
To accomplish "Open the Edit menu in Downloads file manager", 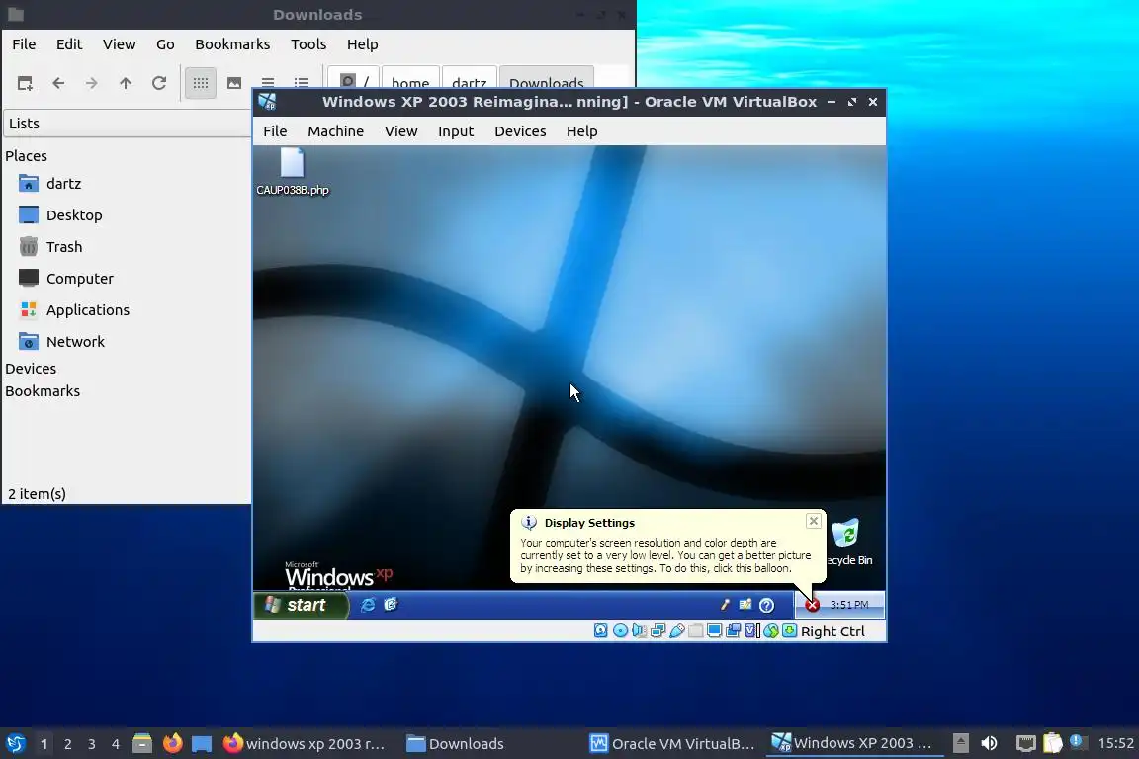I will pos(69,44).
